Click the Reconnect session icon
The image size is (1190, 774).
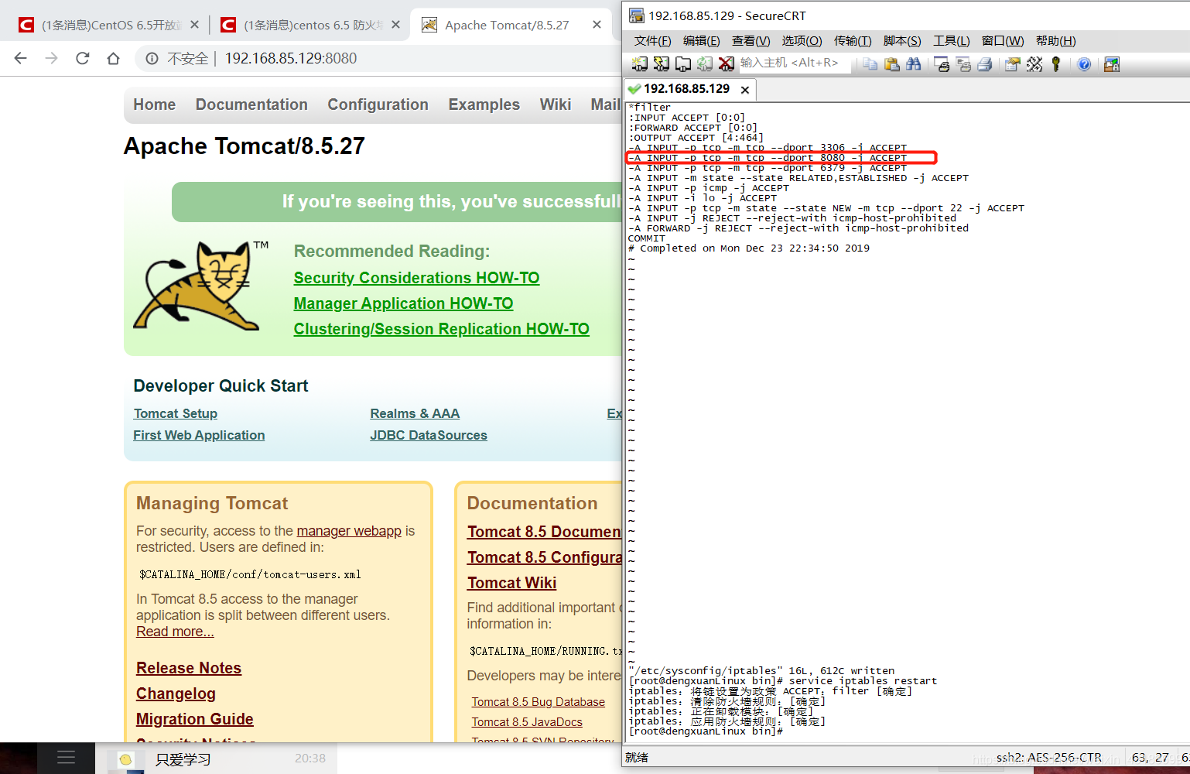click(x=704, y=64)
